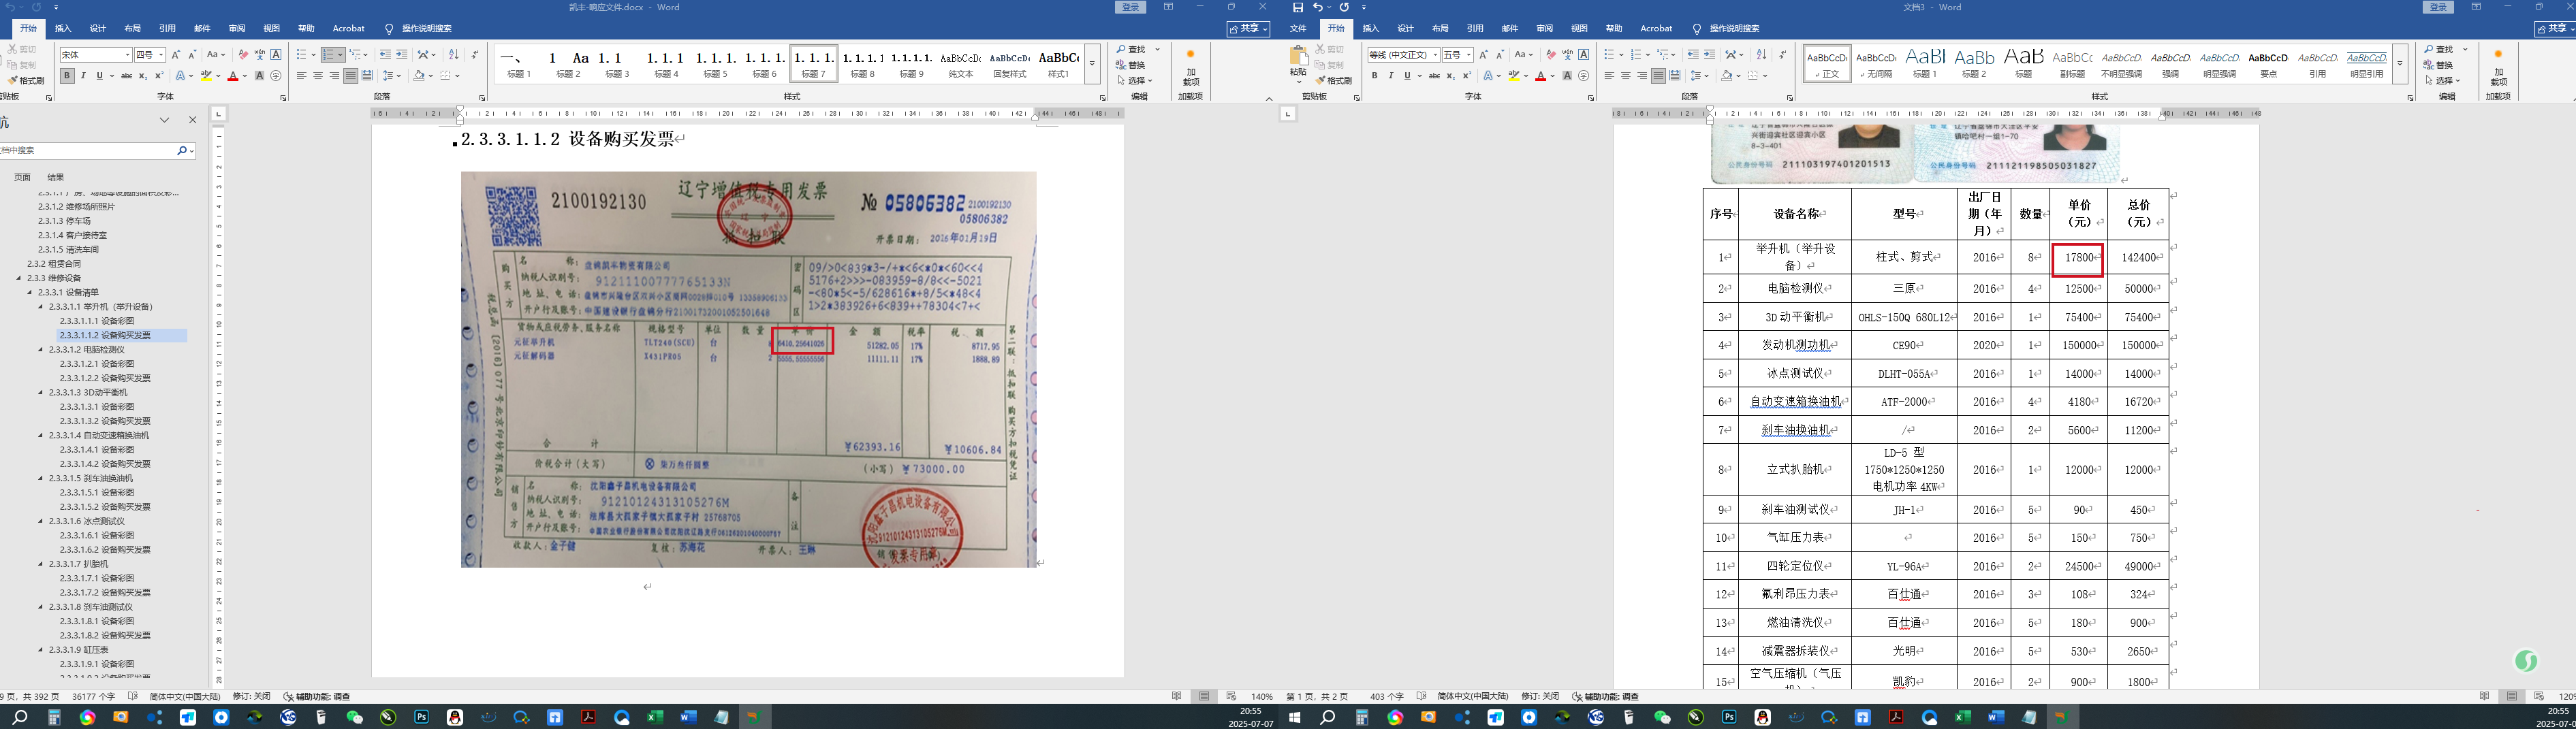Decrease font size in 凯丰-响应文件 window
2576x729 pixels.
(192, 55)
